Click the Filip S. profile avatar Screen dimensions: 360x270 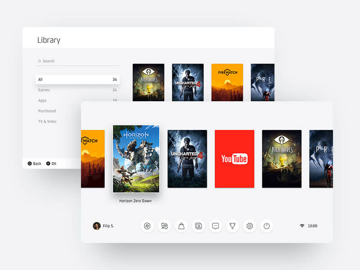click(x=97, y=226)
